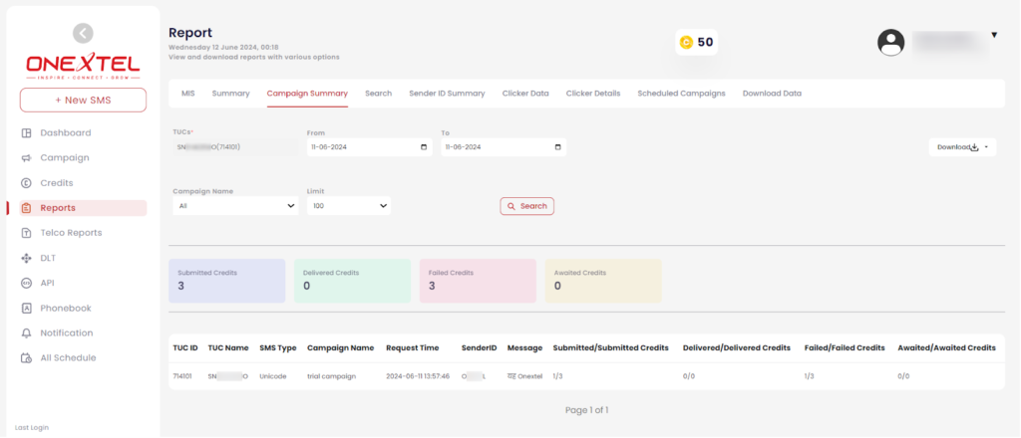
Task: Open the user account dropdown arrow
Action: (994, 35)
